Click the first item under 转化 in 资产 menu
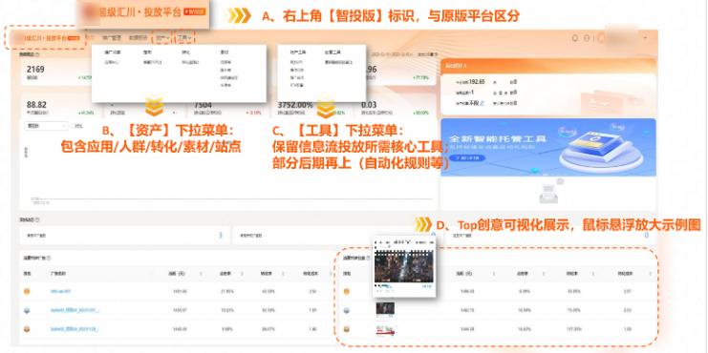708x353 pixels. coord(190,62)
